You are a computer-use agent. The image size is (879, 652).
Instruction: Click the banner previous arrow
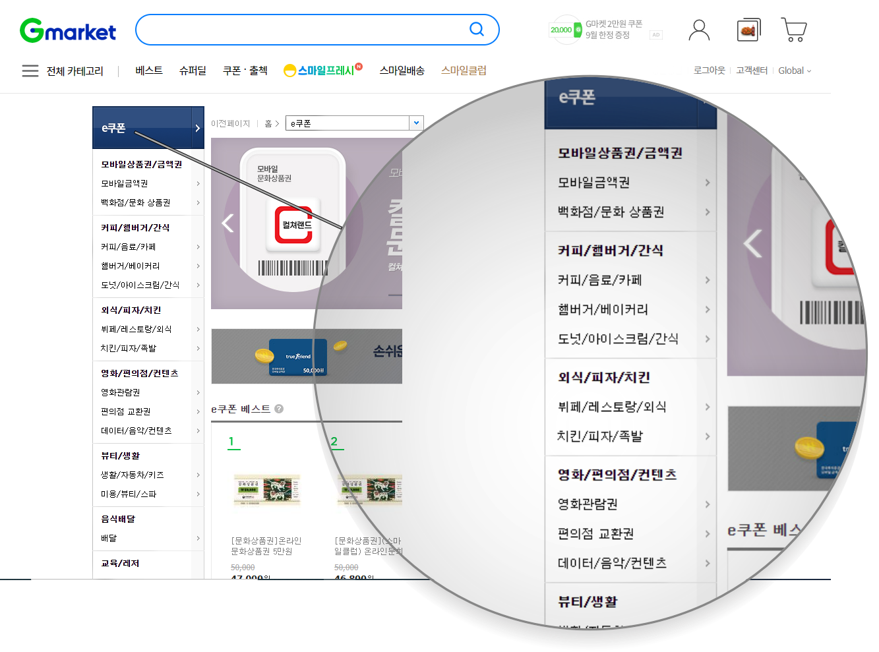[x=227, y=223]
